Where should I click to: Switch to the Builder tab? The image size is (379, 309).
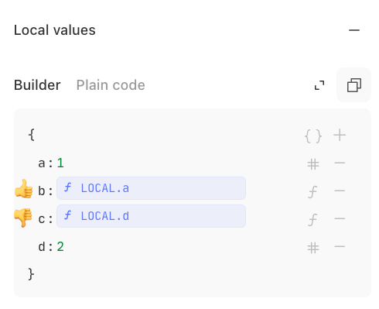pyautogui.click(x=37, y=85)
